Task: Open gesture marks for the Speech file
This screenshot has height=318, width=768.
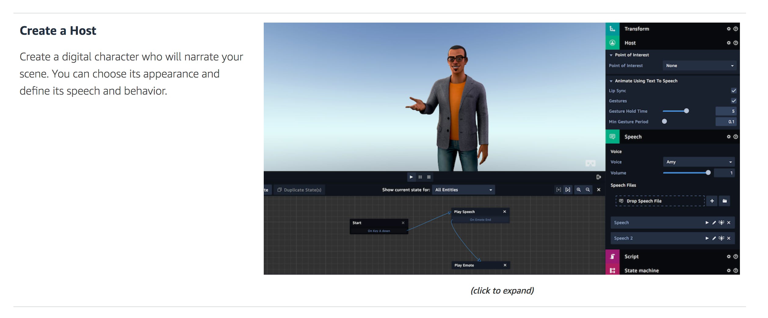Action: coord(721,222)
